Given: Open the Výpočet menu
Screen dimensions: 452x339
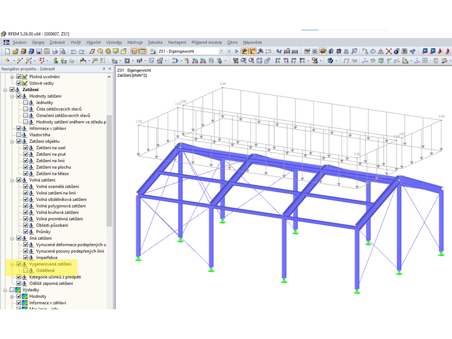Looking at the screenshot, I should click(93, 42).
